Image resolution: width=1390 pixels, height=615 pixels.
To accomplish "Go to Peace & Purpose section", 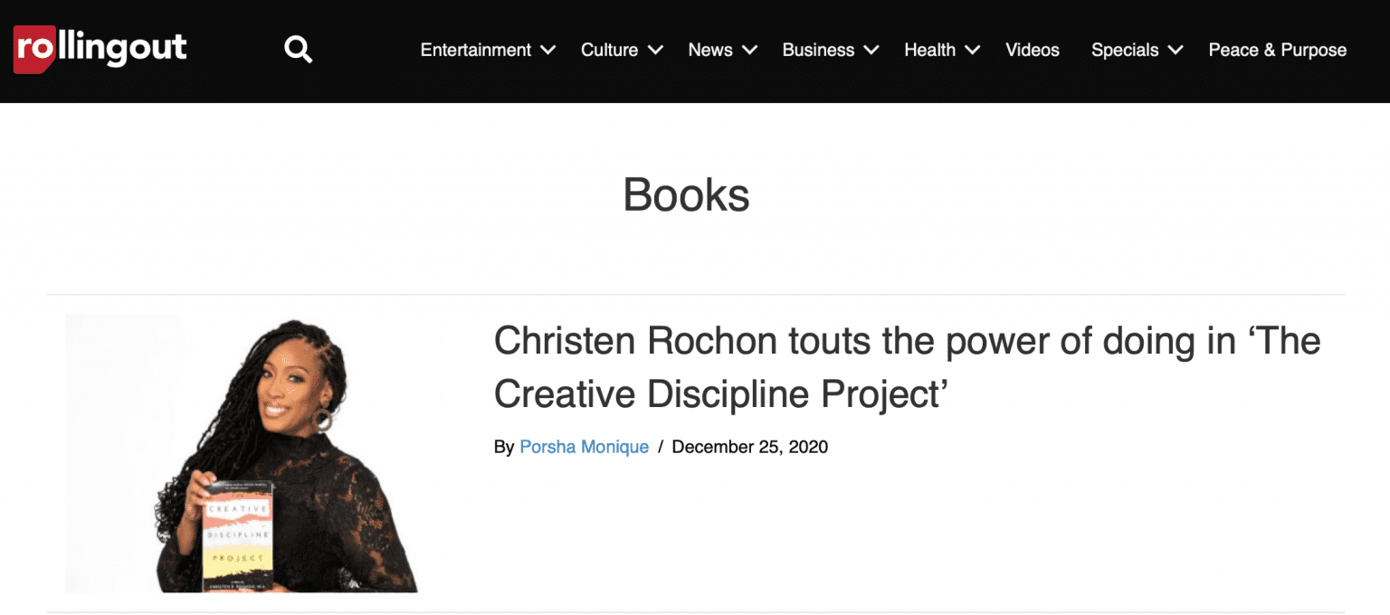I will pyautogui.click(x=1277, y=51).
